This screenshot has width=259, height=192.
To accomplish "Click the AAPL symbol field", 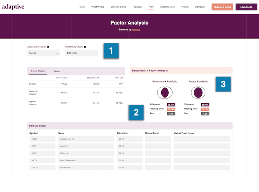I will coord(43,146).
